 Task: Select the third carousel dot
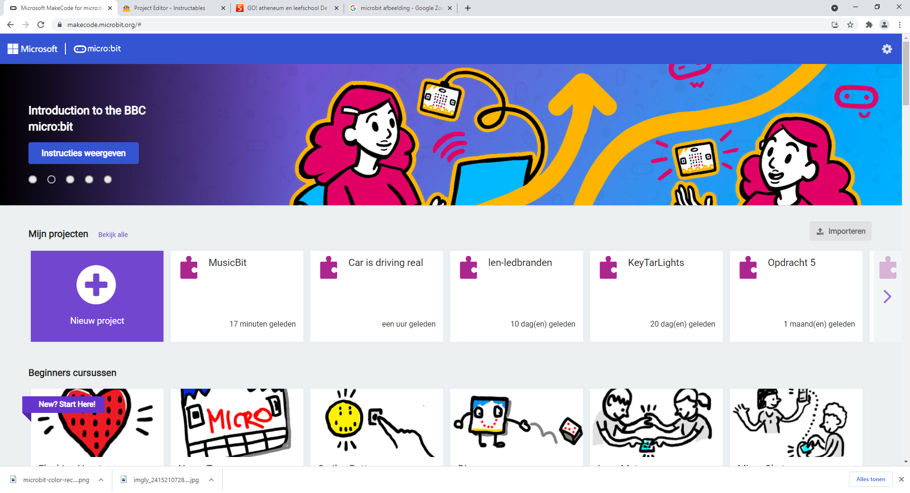pos(70,179)
